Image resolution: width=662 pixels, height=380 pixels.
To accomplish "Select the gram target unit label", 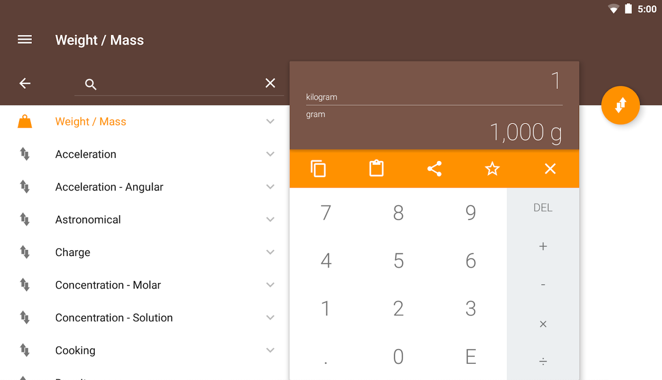I will coord(316,114).
